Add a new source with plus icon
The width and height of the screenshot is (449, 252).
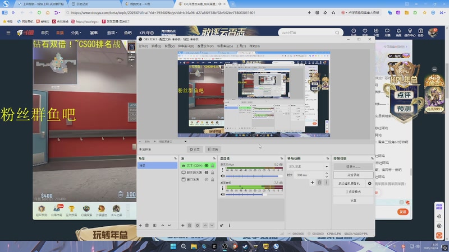tap(183, 226)
